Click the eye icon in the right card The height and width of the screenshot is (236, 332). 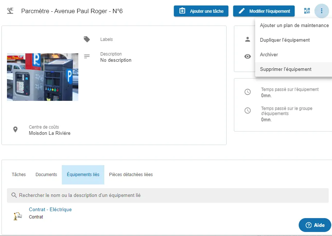[247, 56]
